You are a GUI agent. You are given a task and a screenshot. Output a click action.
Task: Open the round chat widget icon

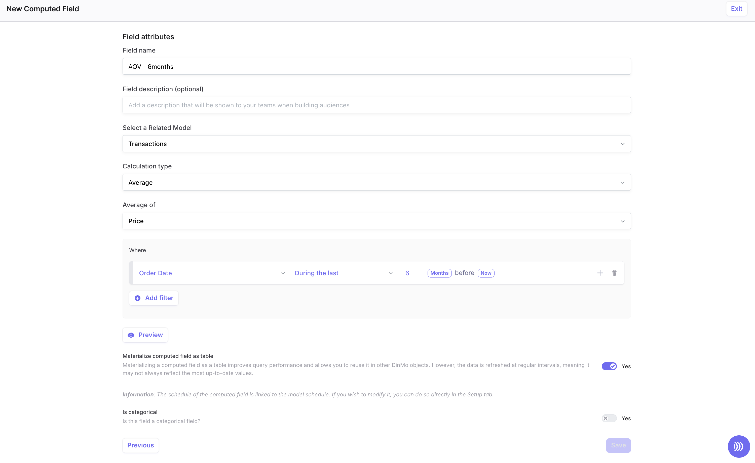tap(739, 446)
